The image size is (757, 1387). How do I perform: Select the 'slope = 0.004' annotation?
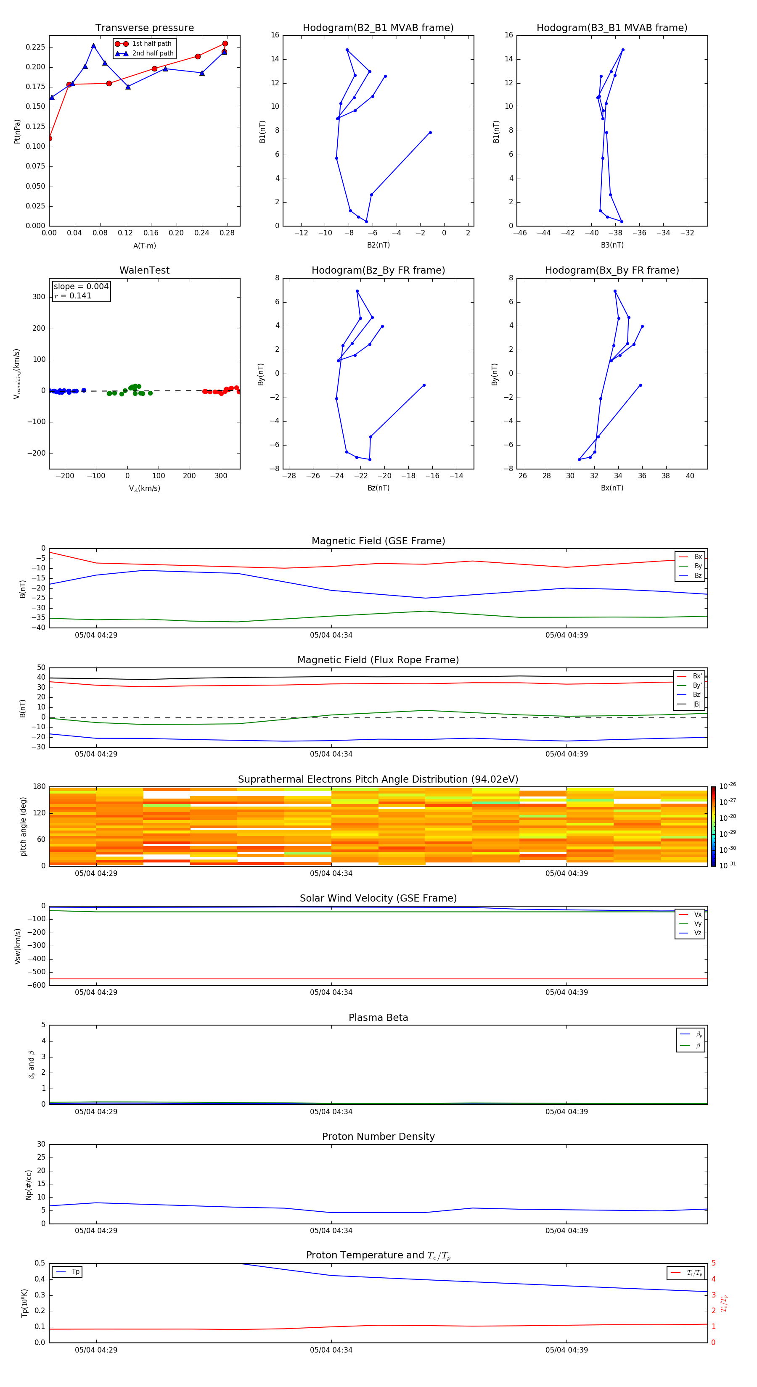pyautogui.click(x=81, y=287)
